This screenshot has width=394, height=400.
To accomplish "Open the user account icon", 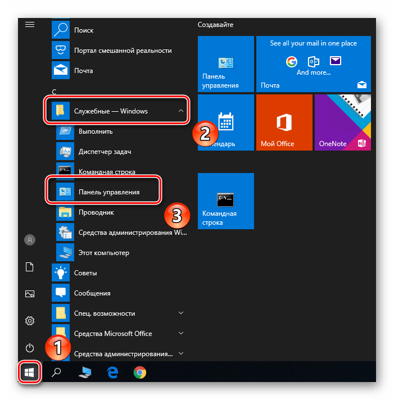I will [x=30, y=240].
